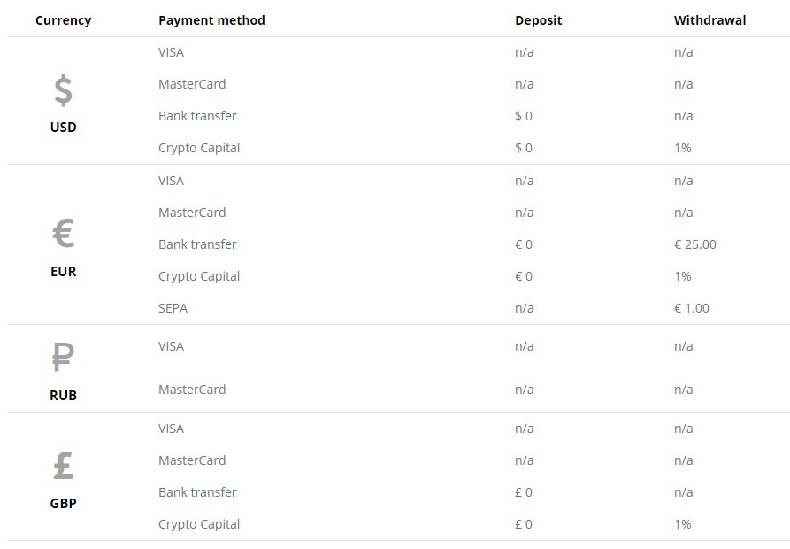Click the Withdrawal column header
Viewport: 790px width, 549px height.
pos(709,20)
